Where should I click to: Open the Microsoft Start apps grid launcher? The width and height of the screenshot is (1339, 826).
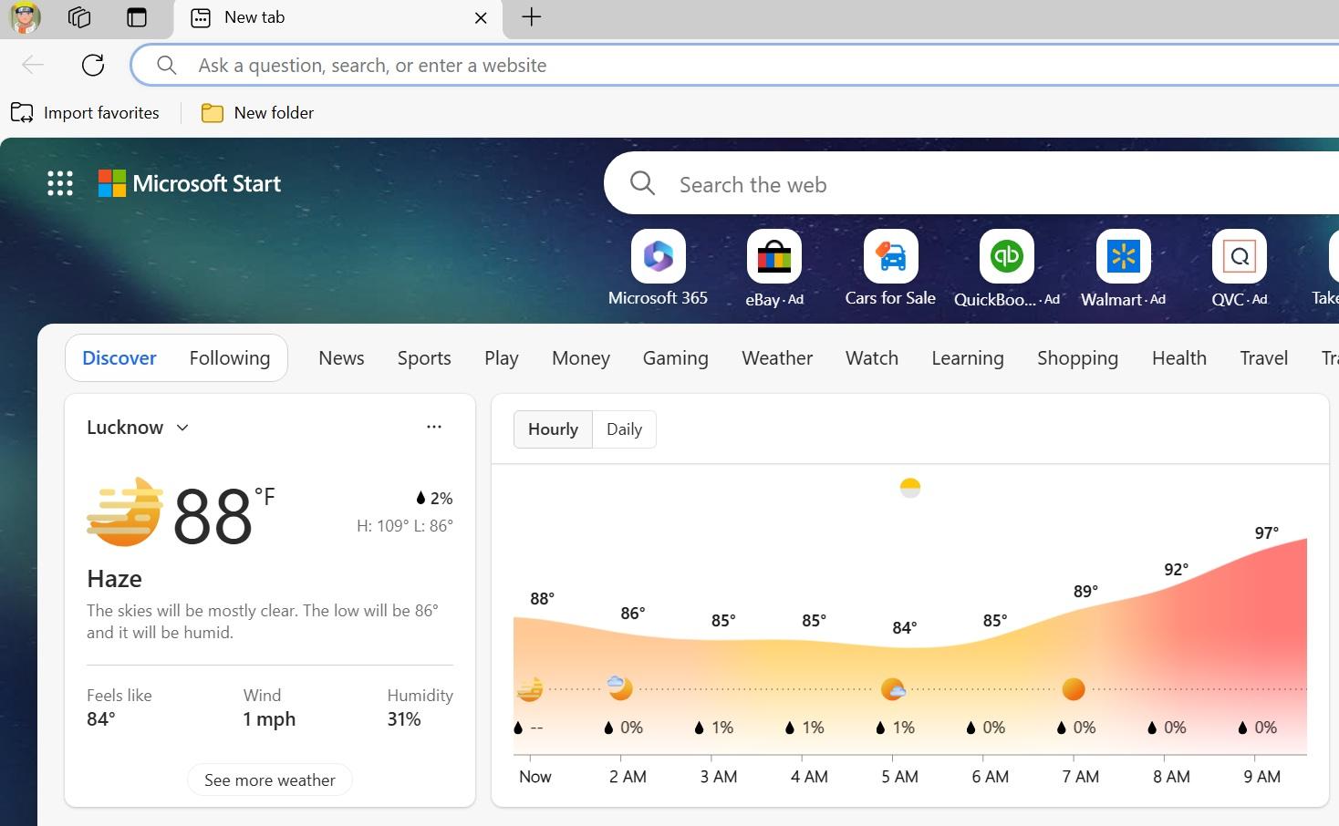[x=59, y=182]
